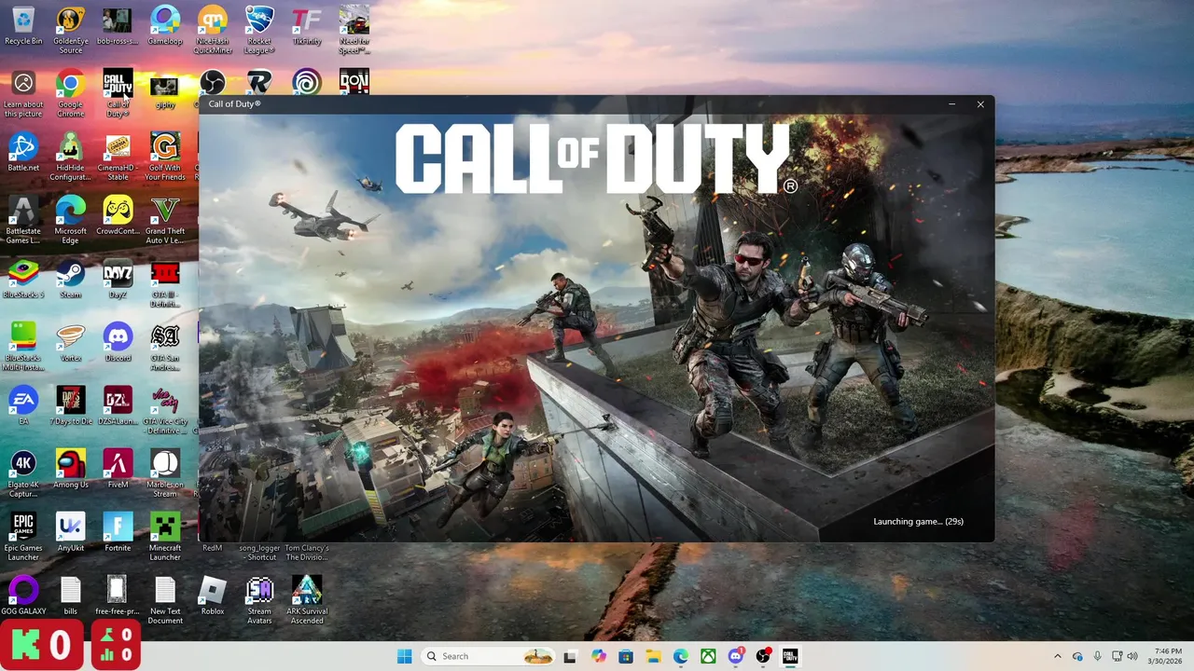This screenshot has width=1194, height=671.
Task: Click the taskbar Search box
Action: click(x=490, y=656)
